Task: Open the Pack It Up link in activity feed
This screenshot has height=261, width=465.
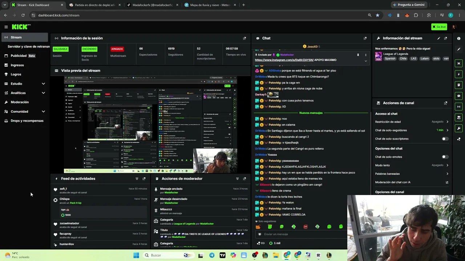Action: (76, 203)
